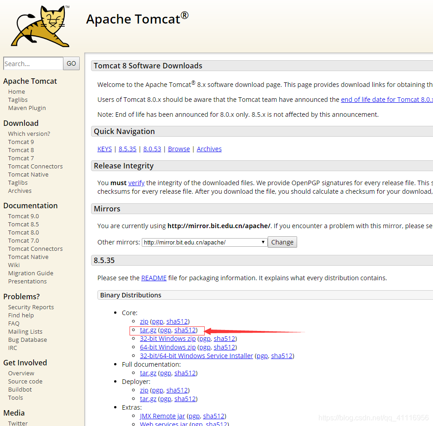The image size is (433, 426).
Task: Download 32-bit/64-bit Windows Service Installer
Action: click(196, 356)
